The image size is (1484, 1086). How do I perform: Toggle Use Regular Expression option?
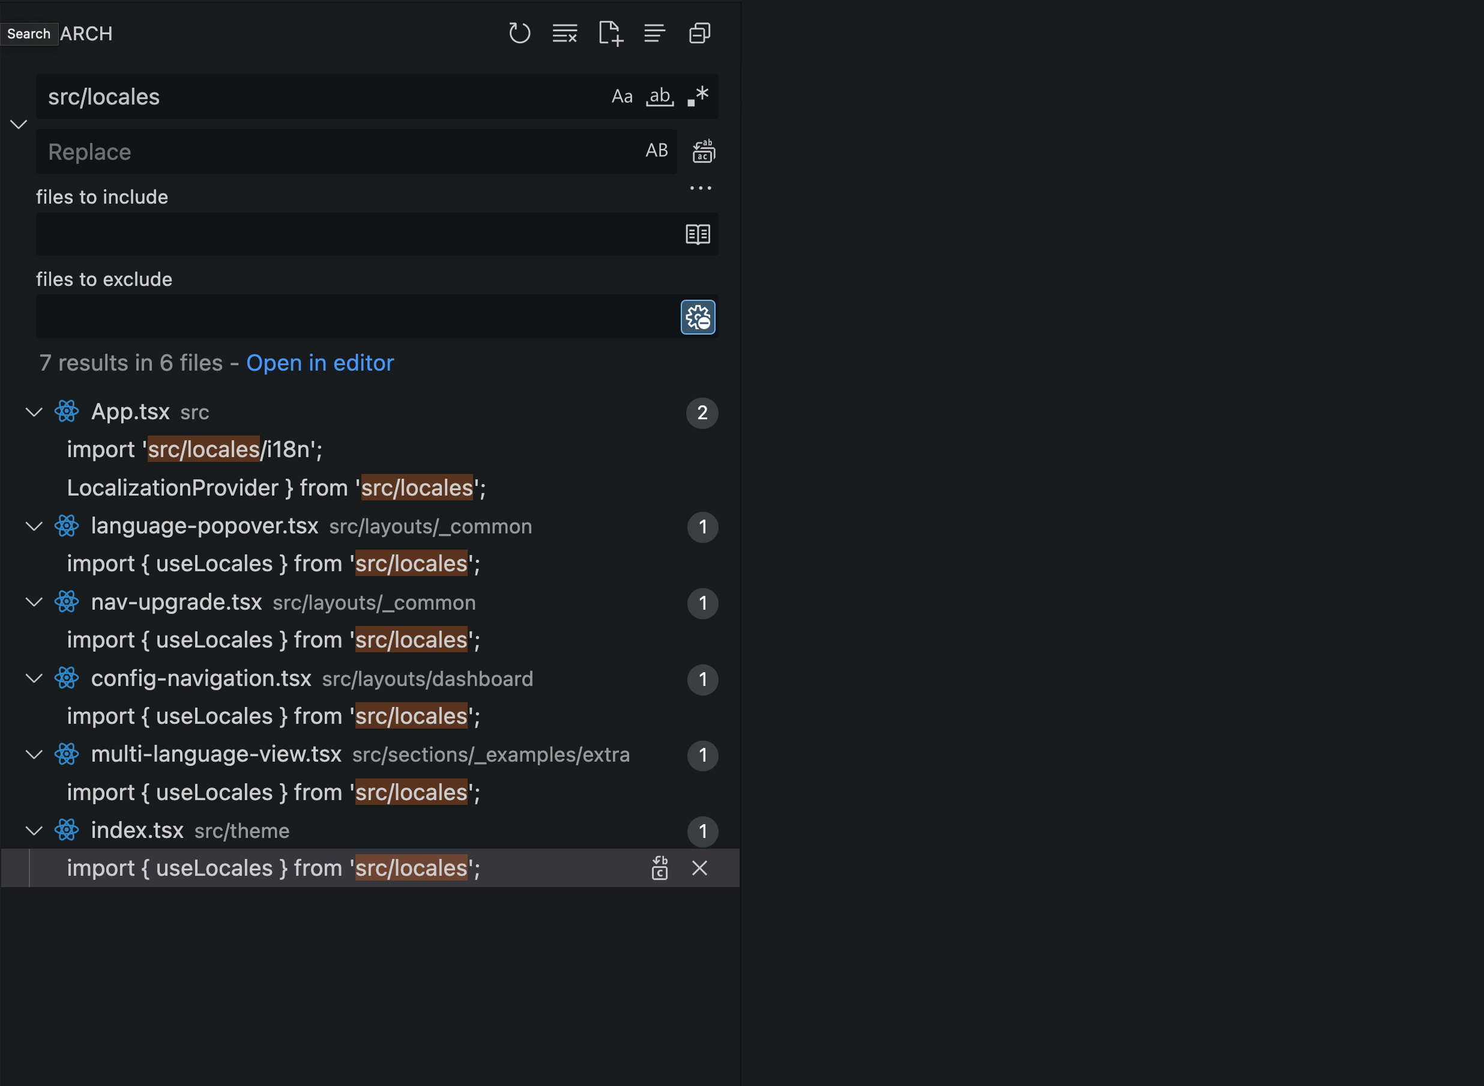698,97
